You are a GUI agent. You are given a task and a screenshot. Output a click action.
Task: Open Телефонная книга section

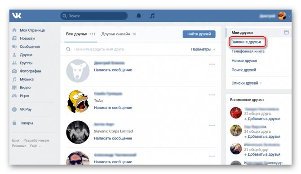point(248,51)
